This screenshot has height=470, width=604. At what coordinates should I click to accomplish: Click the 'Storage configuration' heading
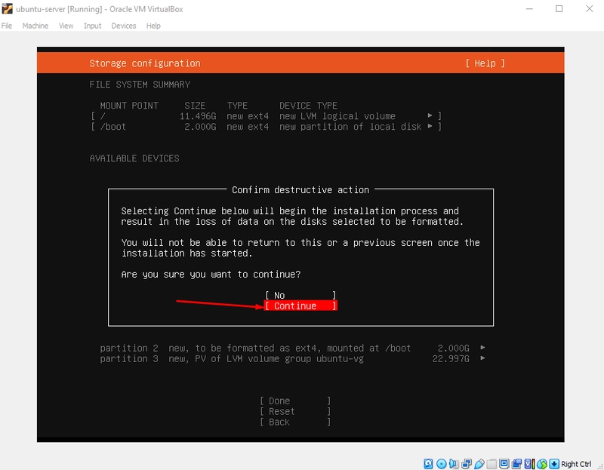[145, 63]
